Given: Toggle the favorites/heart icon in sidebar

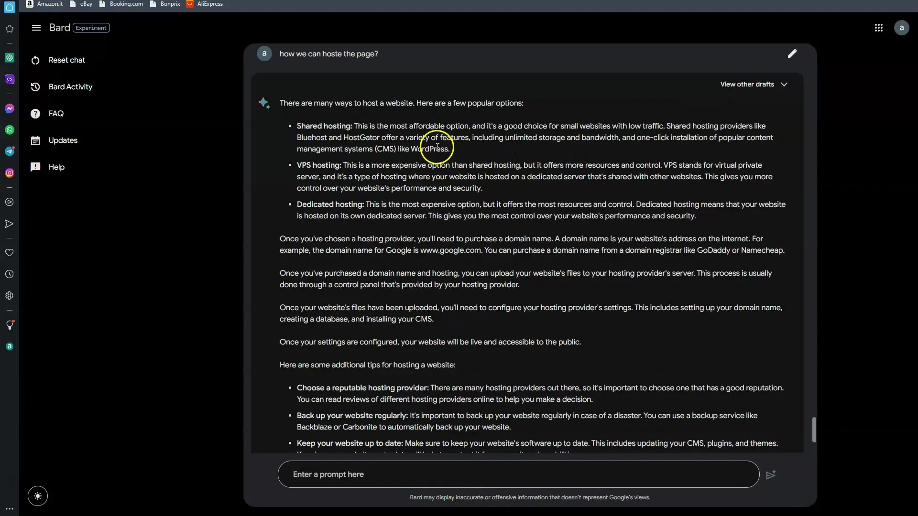Looking at the screenshot, I should point(10,252).
